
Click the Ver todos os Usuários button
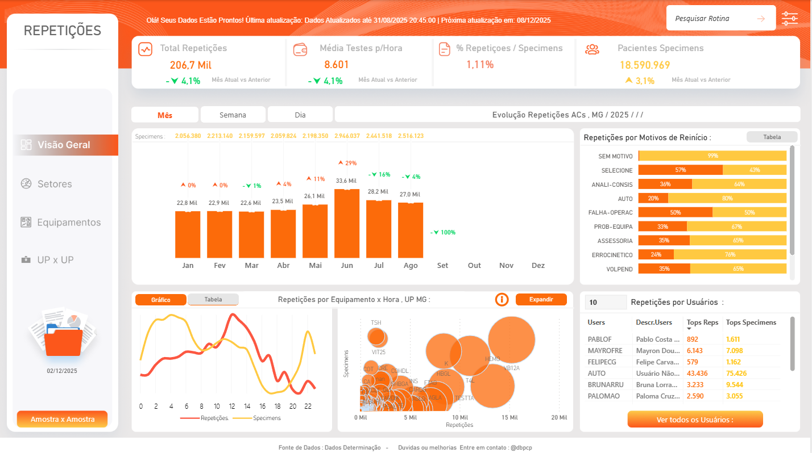tap(695, 420)
